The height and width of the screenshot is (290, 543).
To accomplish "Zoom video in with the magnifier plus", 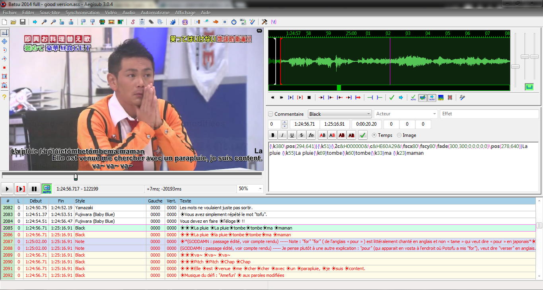I will [44, 21].
